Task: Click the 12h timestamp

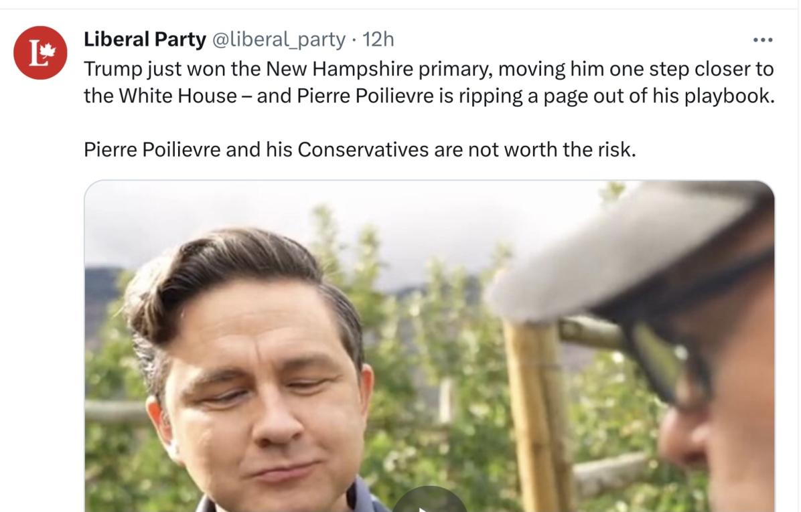Action: [378, 40]
